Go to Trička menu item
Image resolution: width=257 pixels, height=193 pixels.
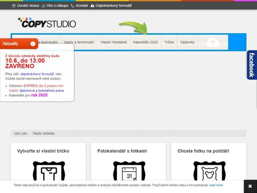coord(169,42)
